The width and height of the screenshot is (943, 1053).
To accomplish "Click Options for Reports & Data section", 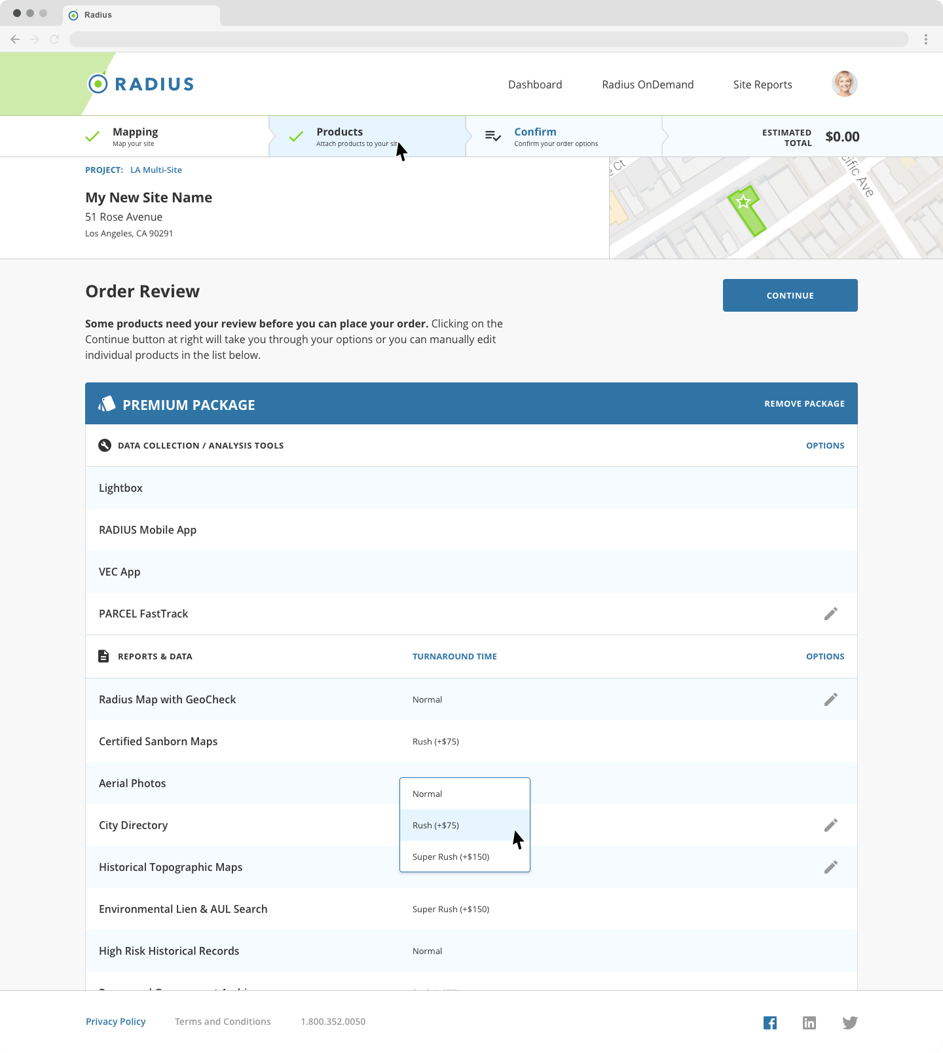I will [x=825, y=656].
